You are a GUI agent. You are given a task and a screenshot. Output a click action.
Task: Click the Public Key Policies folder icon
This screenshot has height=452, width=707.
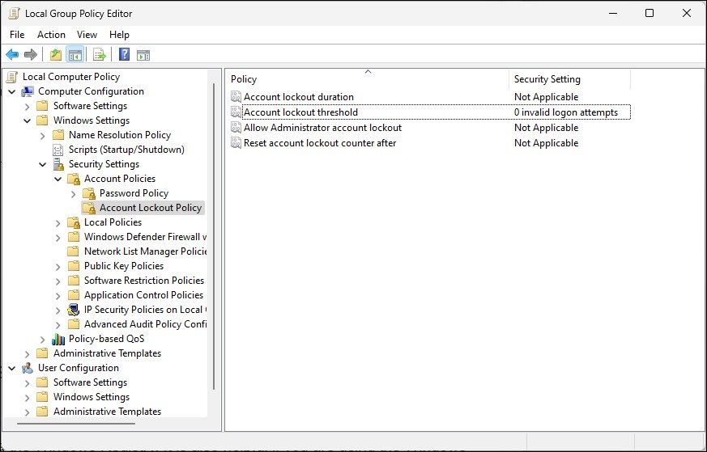pyautogui.click(x=74, y=266)
